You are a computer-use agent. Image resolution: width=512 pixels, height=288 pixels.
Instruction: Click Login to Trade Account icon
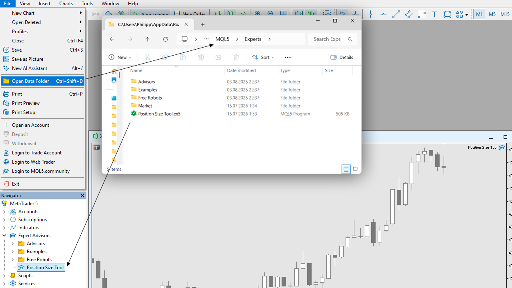[6, 153]
